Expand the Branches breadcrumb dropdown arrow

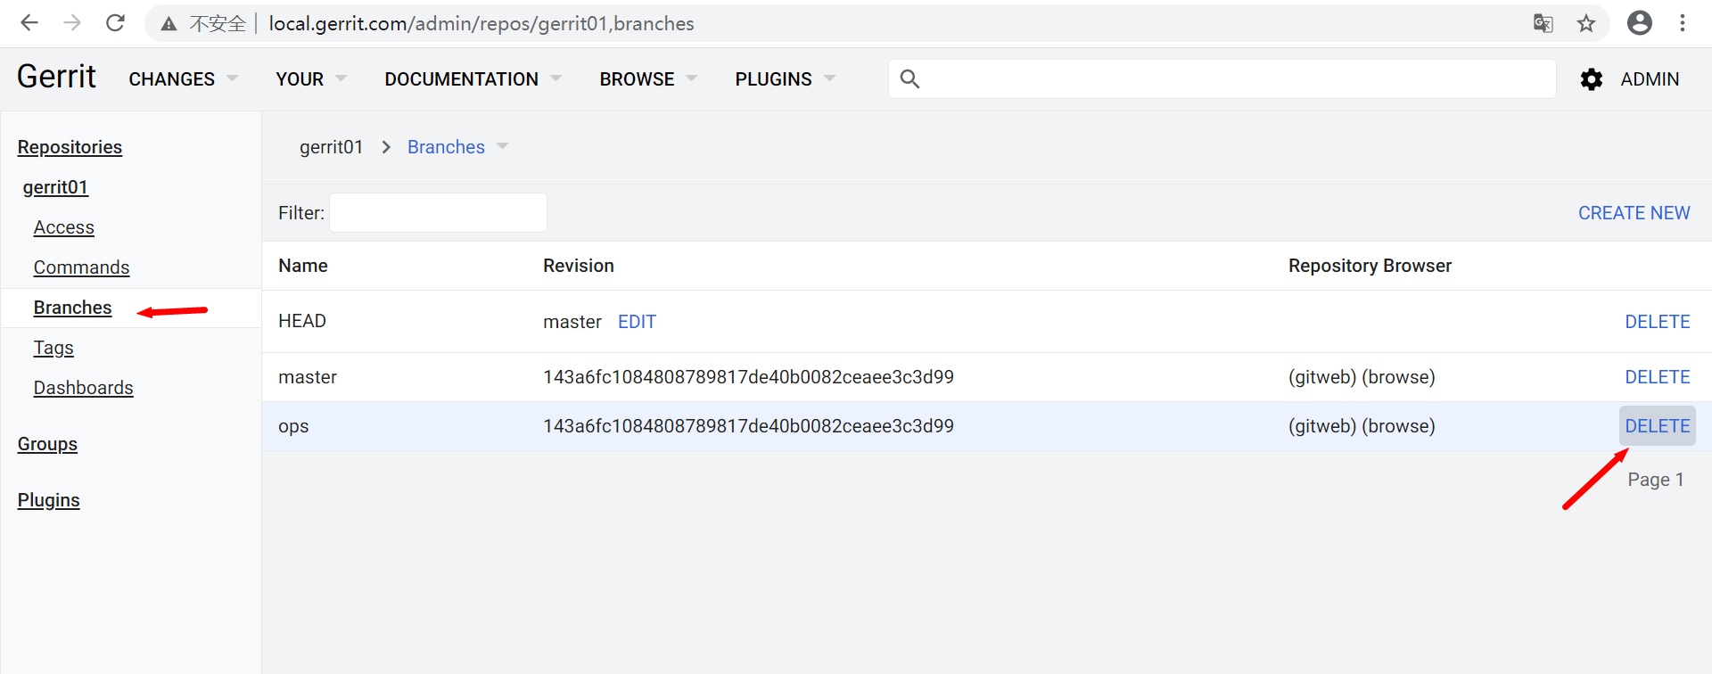(x=502, y=146)
